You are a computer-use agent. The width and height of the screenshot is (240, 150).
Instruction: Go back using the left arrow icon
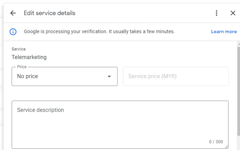tap(13, 13)
